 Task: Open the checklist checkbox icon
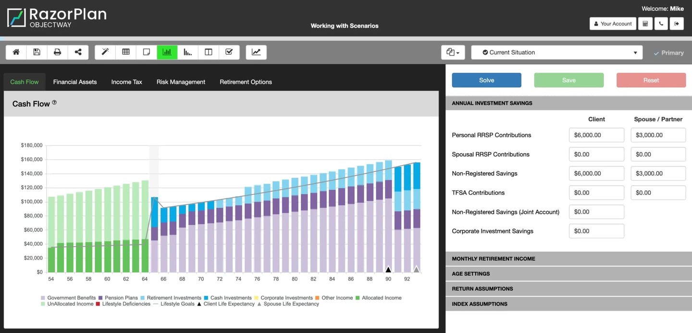click(229, 52)
